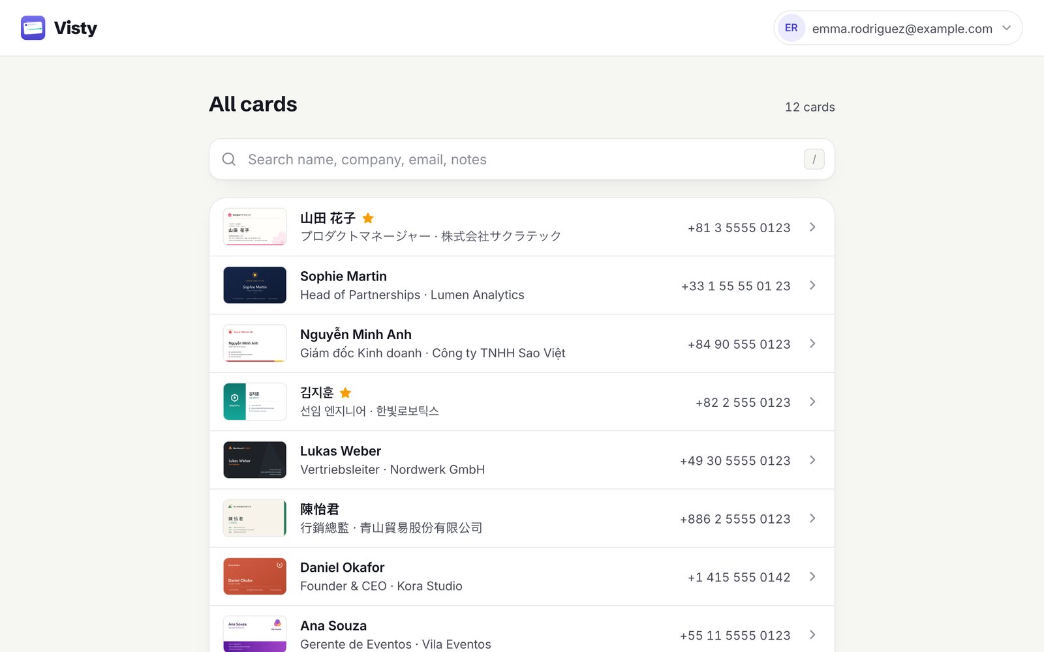Select the Daniel Okafor name
The image size is (1044, 652).
pyautogui.click(x=342, y=567)
